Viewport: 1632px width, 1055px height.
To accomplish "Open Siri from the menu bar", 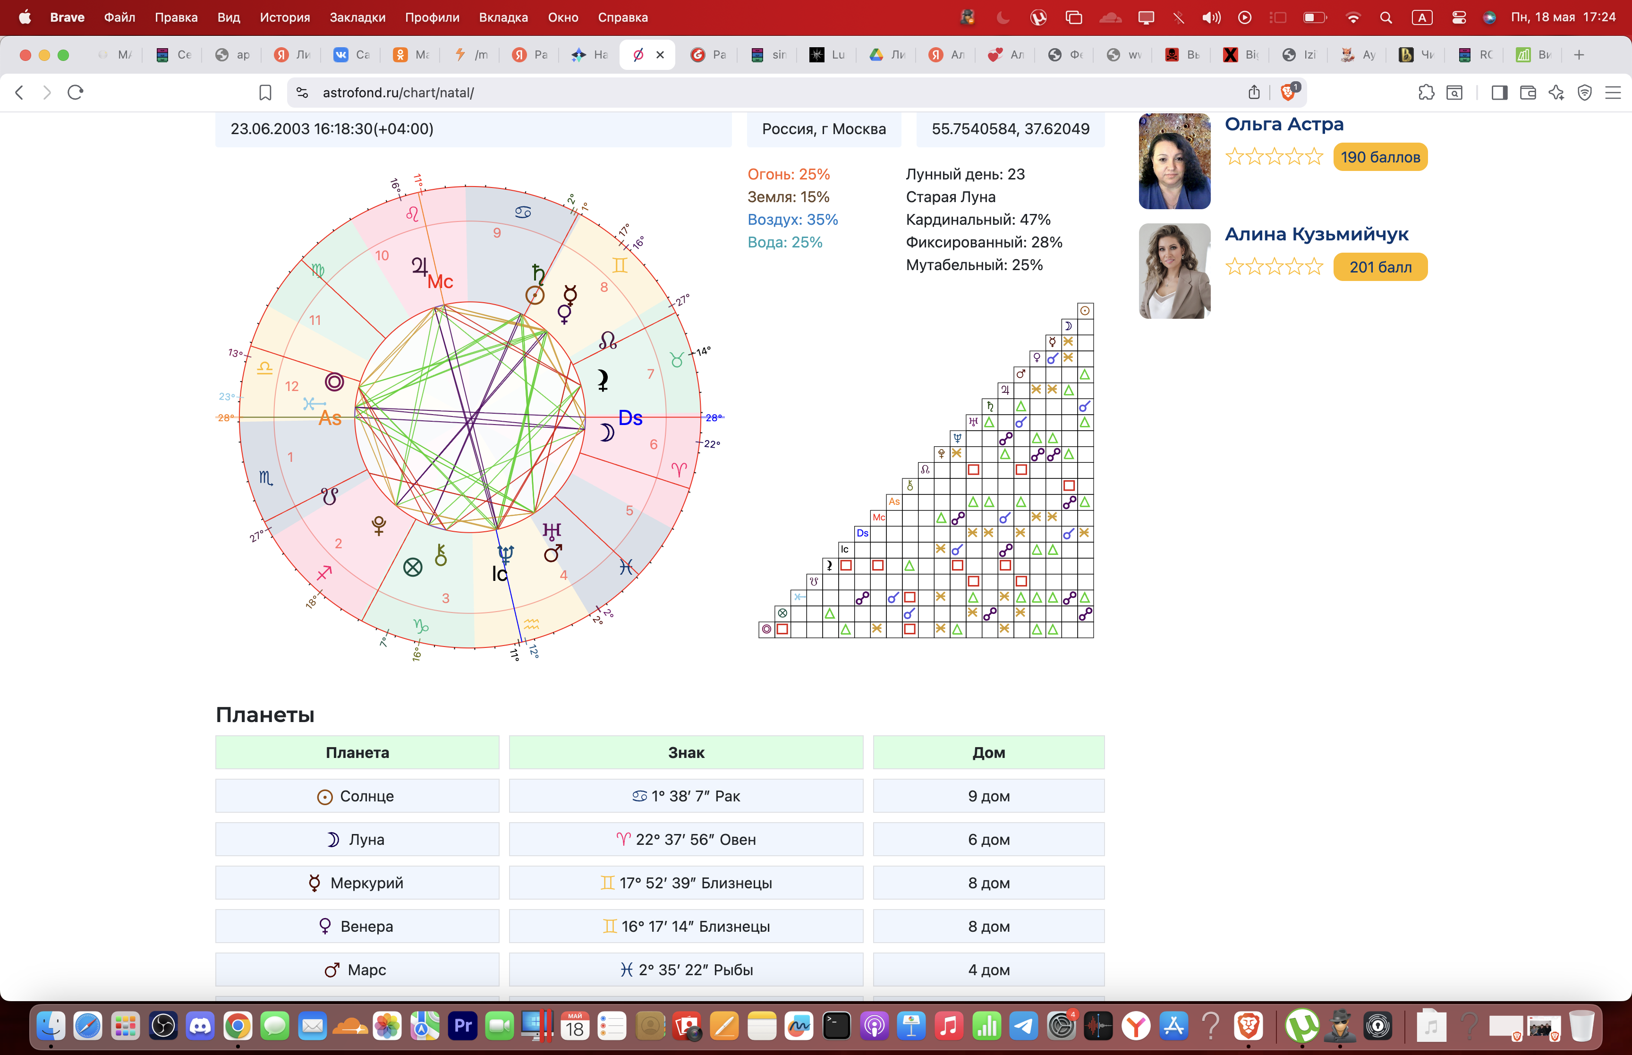I will [x=1489, y=17].
